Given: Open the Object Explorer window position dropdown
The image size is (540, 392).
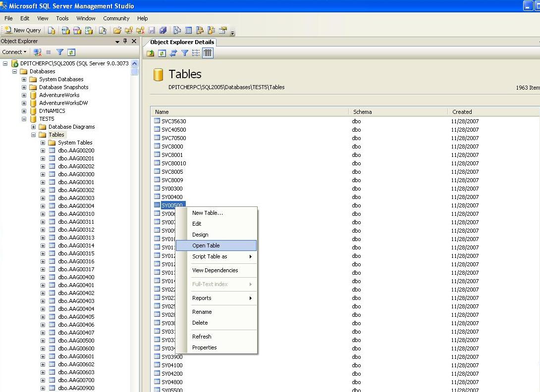Looking at the screenshot, I should pyautogui.click(x=117, y=41).
